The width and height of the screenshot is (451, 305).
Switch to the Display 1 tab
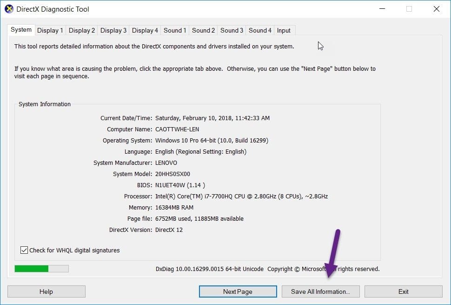[50, 31]
